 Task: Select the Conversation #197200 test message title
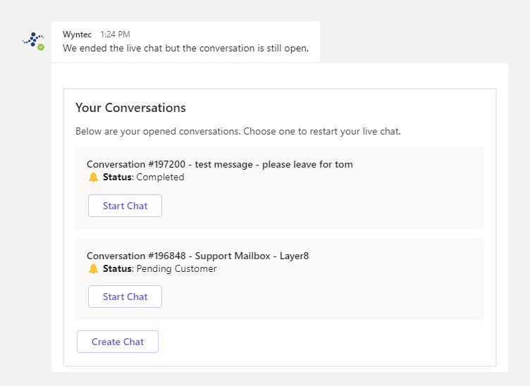click(x=219, y=164)
